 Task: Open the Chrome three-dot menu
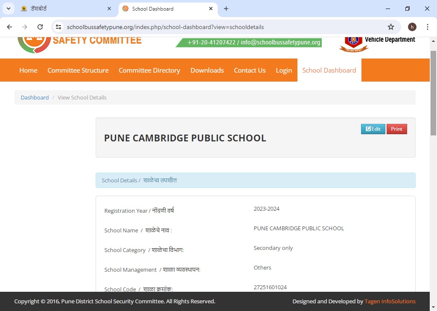point(428,27)
